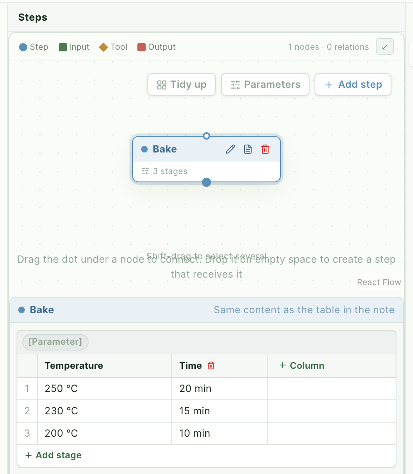Viewport: 413px width, 474px height.
Task: Click the Bake panel header title
Action: click(x=42, y=310)
